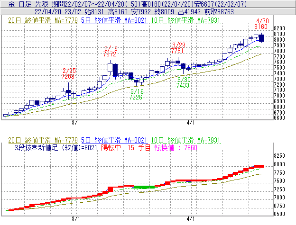
Task: Click the 3/16 7226 low label
Action: (x=137, y=94)
